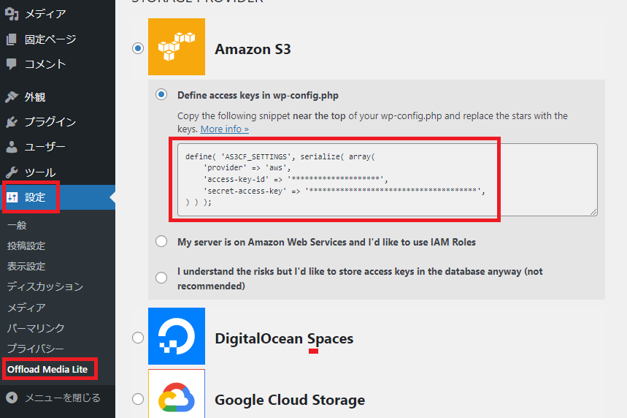Select the DigitalOcean Spaces radio button

coord(138,338)
